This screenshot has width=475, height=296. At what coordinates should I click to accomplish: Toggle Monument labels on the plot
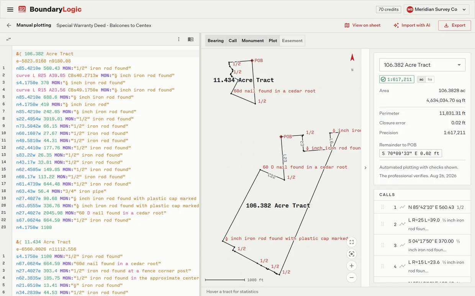252,40
